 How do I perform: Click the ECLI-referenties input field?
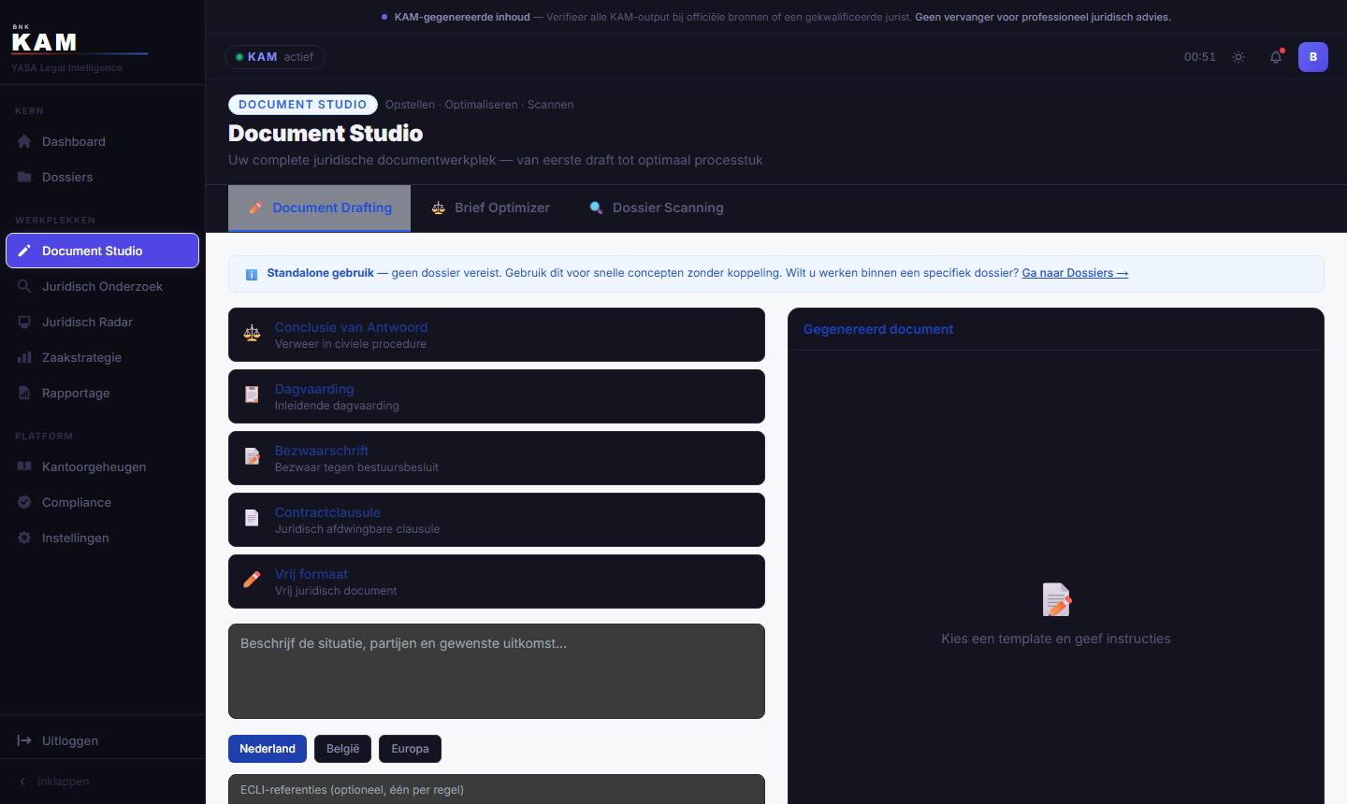(497, 789)
